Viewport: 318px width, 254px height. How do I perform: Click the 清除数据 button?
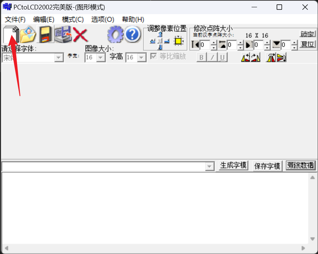click(301, 165)
